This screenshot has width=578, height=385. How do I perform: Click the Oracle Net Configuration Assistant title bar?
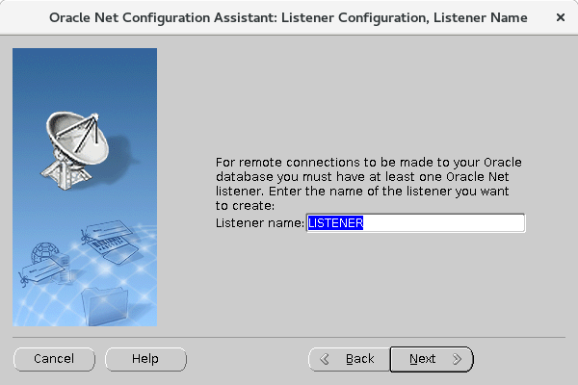coord(288,17)
